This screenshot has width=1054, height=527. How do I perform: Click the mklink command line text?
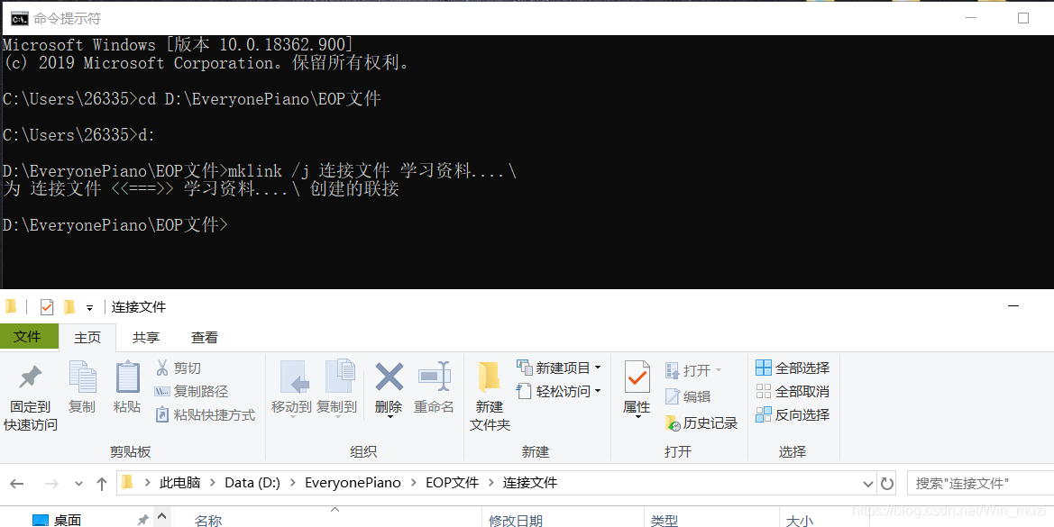click(x=372, y=170)
